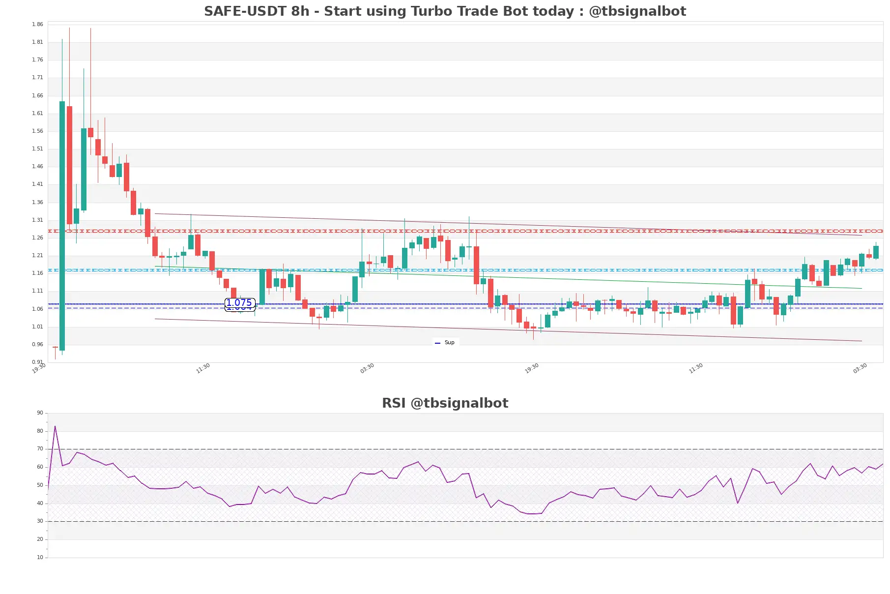Click the RSI axis label 60
The width and height of the screenshot is (890, 594).
(x=40, y=467)
